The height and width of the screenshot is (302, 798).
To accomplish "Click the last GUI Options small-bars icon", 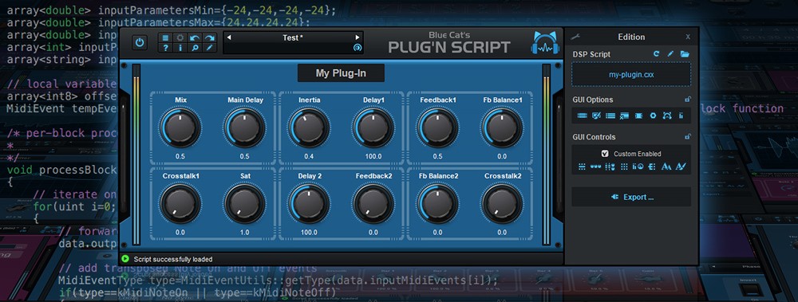I will coord(681,116).
